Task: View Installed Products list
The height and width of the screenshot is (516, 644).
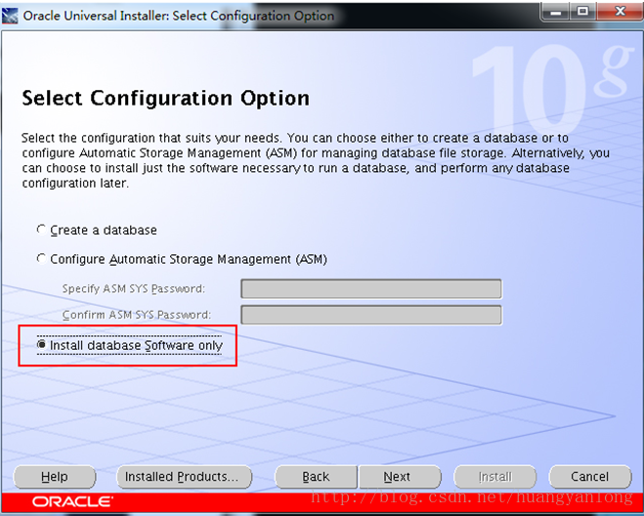Action: (184, 477)
